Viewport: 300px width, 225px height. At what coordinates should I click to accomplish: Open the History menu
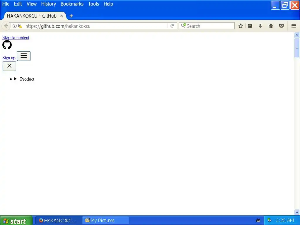coord(49,4)
